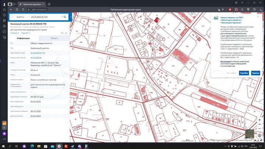The image size is (265, 149).
Task: Click the cadastral number search input
Action: (x=45, y=17)
